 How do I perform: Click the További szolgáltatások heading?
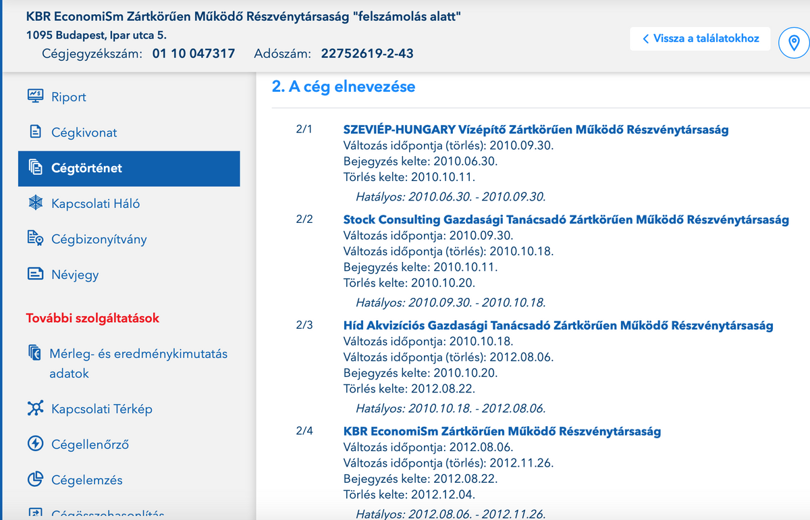pos(92,317)
